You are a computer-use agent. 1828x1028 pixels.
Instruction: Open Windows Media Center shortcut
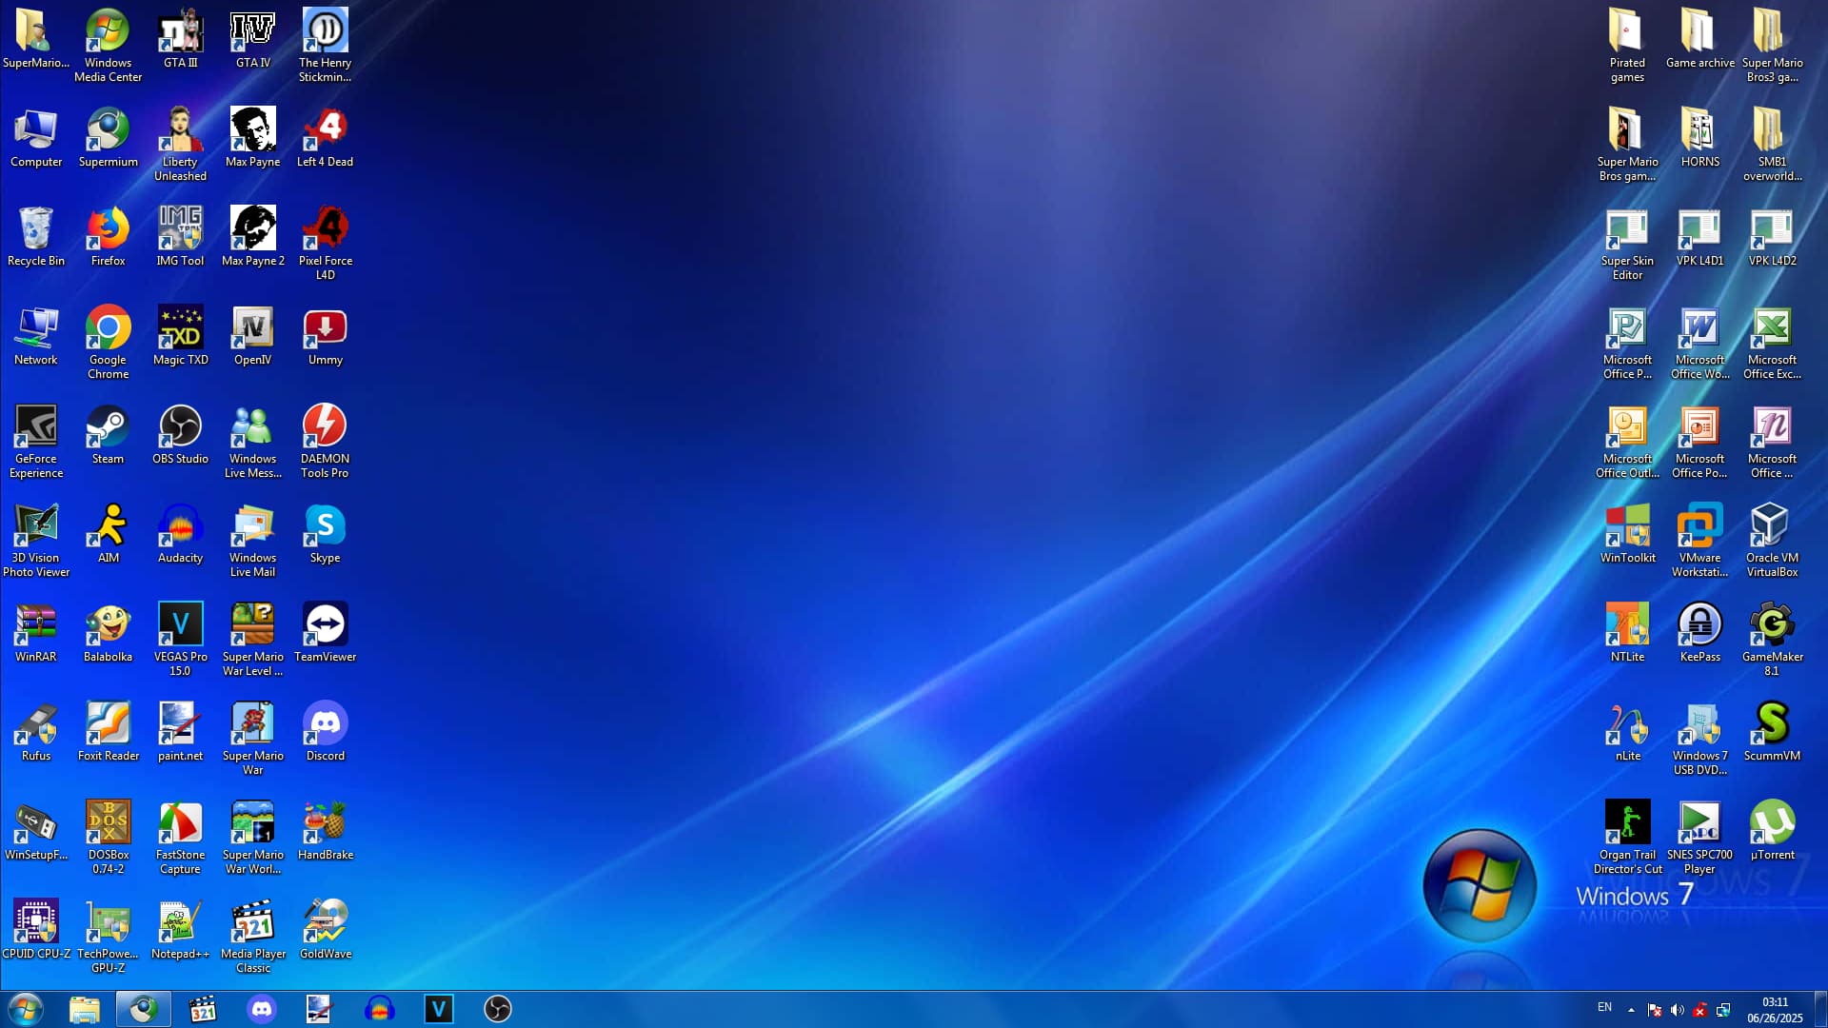click(108, 46)
